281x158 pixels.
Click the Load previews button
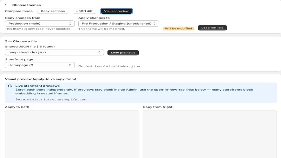[x=123, y=53]
